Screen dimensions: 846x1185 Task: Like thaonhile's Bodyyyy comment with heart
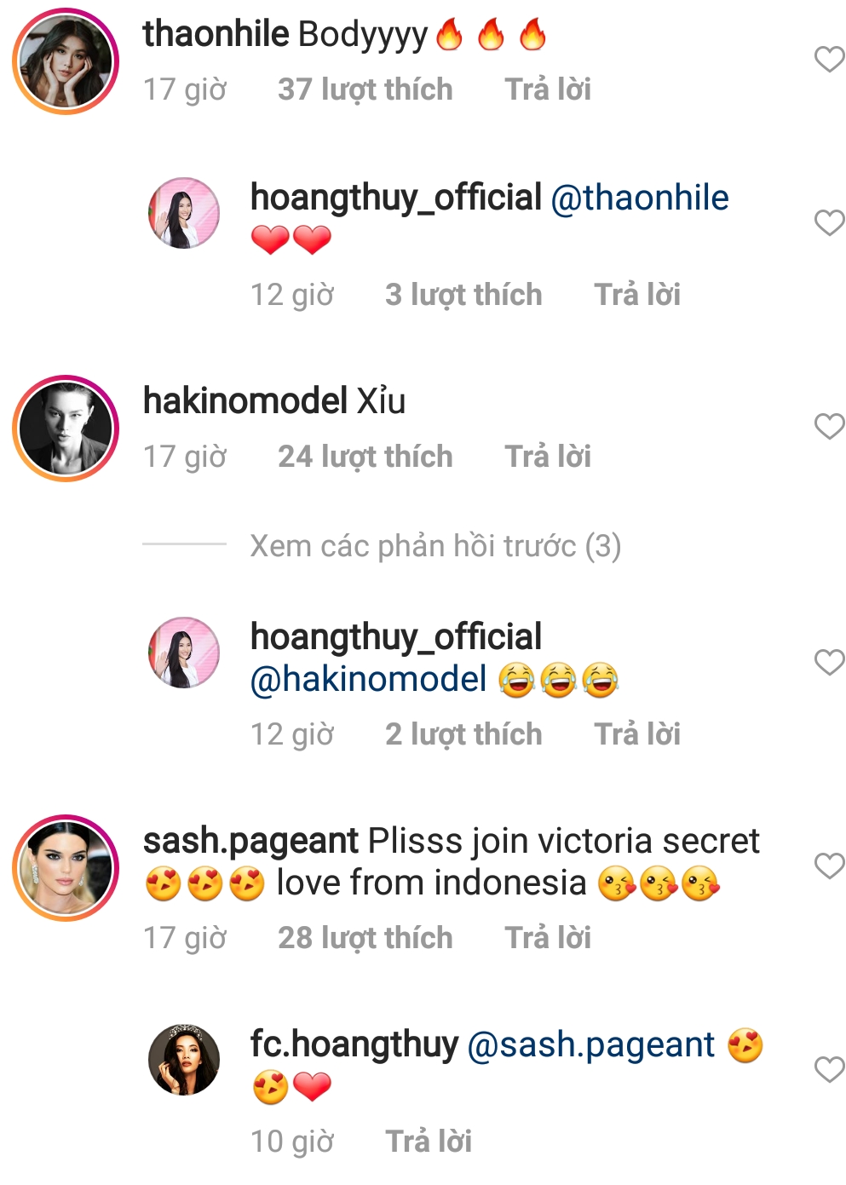click(x=829, y=60)
